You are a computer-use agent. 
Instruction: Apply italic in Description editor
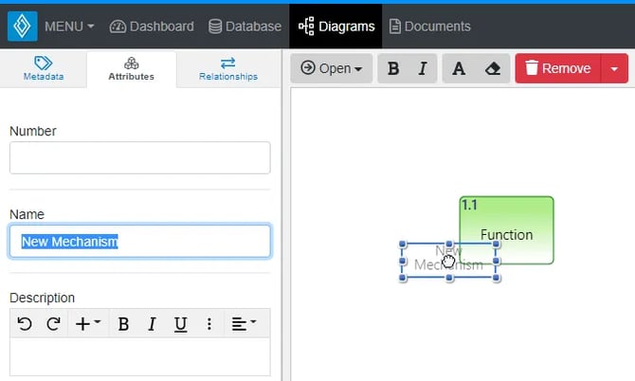tap(152, 324)
